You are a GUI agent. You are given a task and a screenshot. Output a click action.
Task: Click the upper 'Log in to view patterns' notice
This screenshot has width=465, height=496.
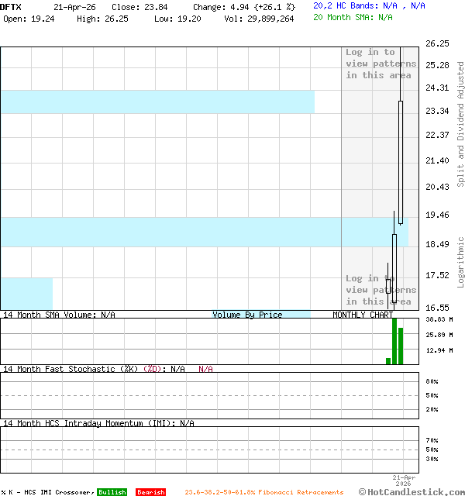point(380,64)
